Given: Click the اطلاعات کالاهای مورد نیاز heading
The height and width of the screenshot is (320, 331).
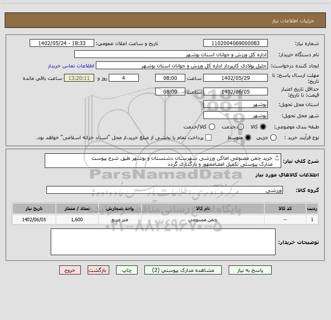Looking at the screenshot, I should (x=287, y=175).
